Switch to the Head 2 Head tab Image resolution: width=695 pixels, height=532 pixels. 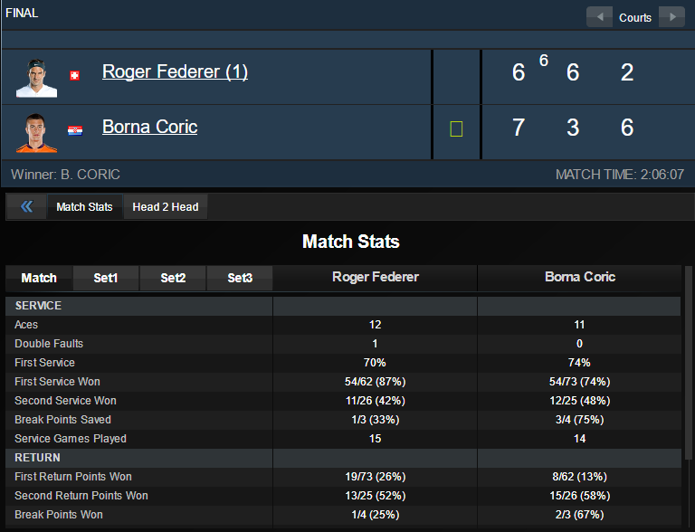click(x=166, y=207)
